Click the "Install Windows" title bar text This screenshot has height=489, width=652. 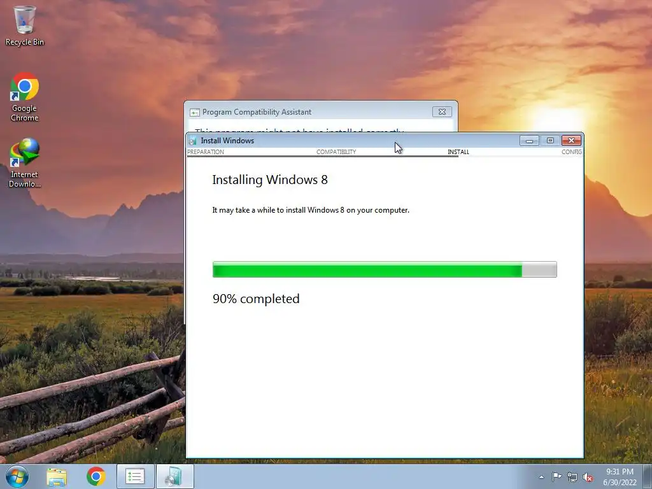point(227,141)
